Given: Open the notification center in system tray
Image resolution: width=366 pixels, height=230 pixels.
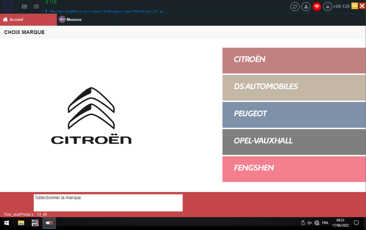Looking at the screenshot, I should pos(356,223).
